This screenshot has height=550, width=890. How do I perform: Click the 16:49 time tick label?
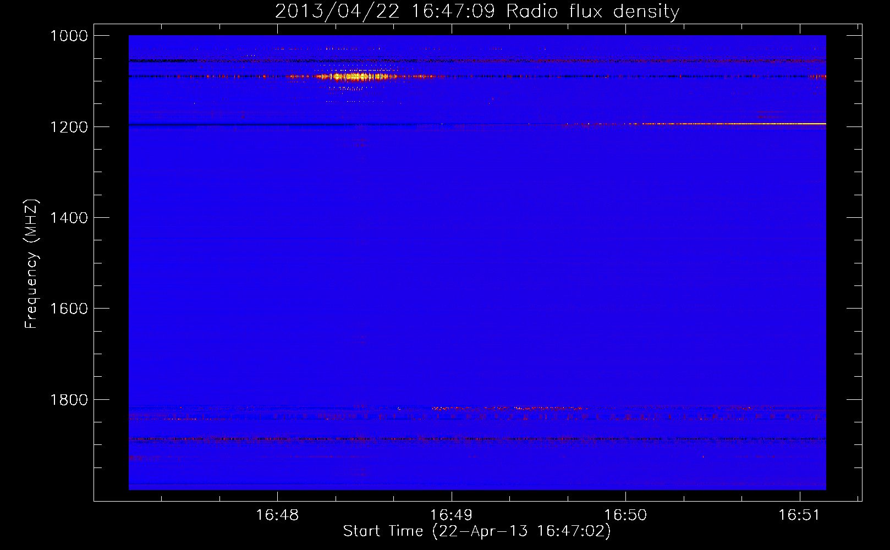[x=451, y=515]
